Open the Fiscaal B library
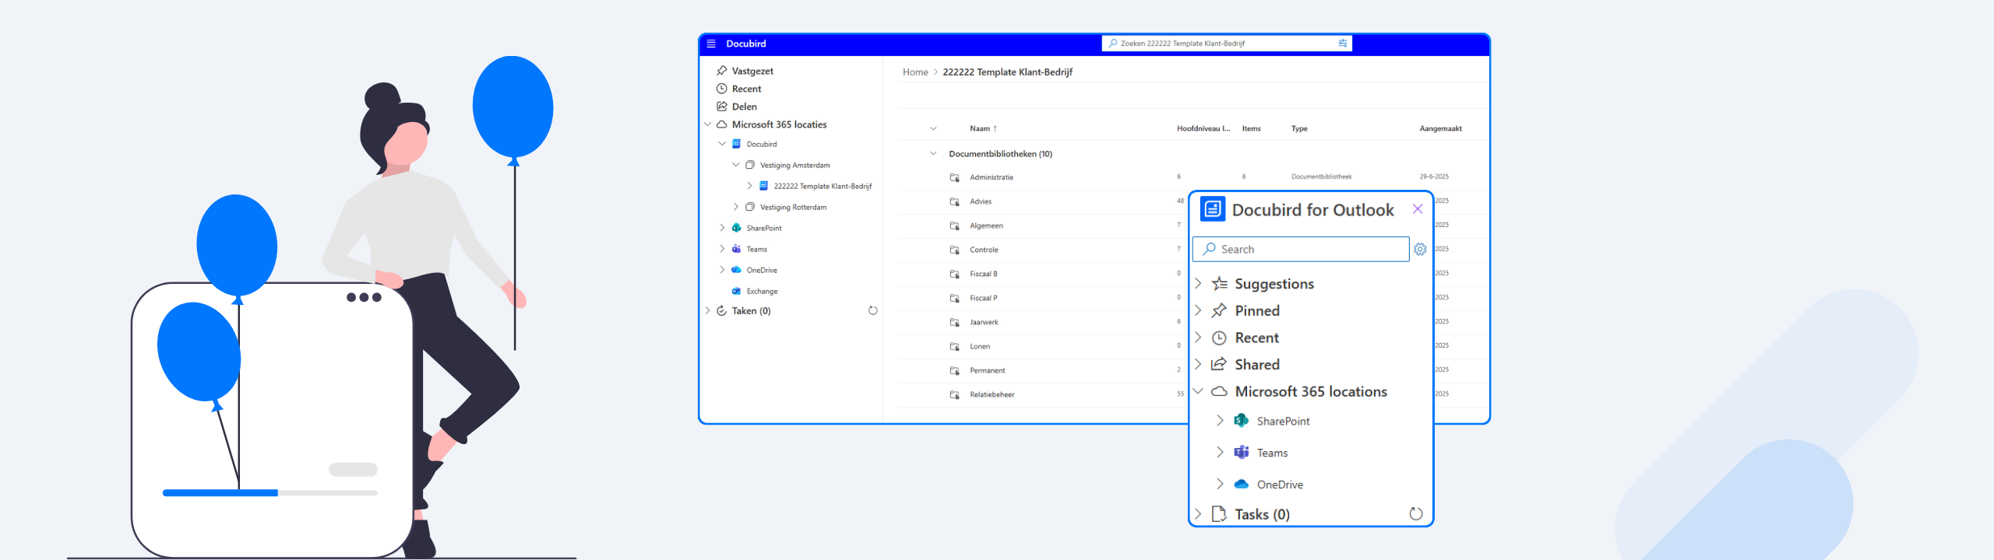This screenshot has height=560, width=1994. pyautogui.click(x=983, y=274)
